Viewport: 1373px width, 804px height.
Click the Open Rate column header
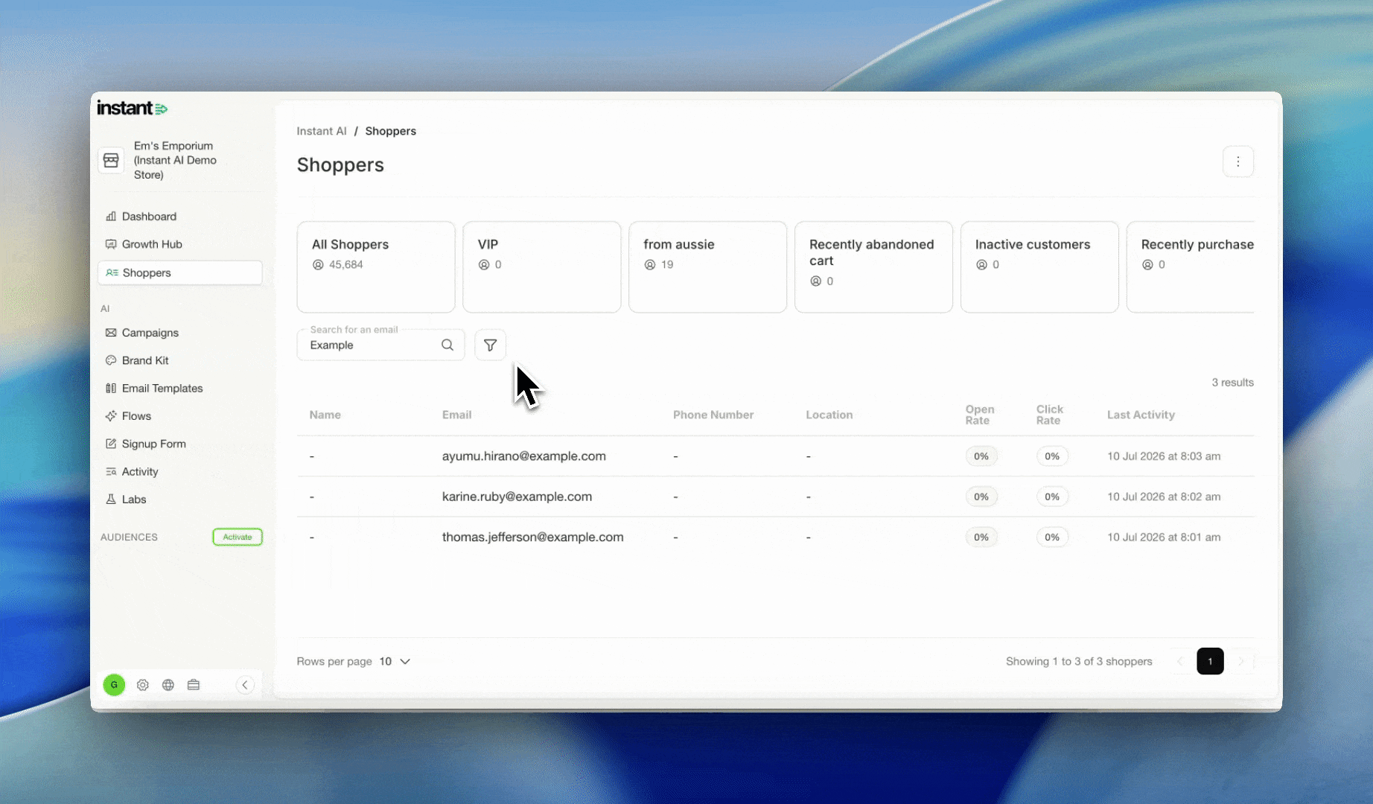point(980,415)
